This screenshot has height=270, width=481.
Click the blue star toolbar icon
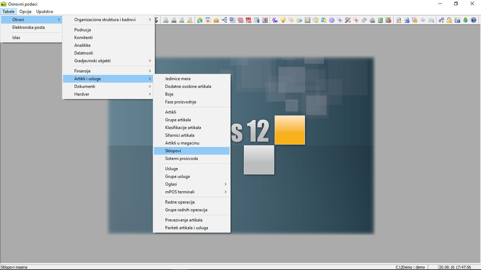pos(423,20)
